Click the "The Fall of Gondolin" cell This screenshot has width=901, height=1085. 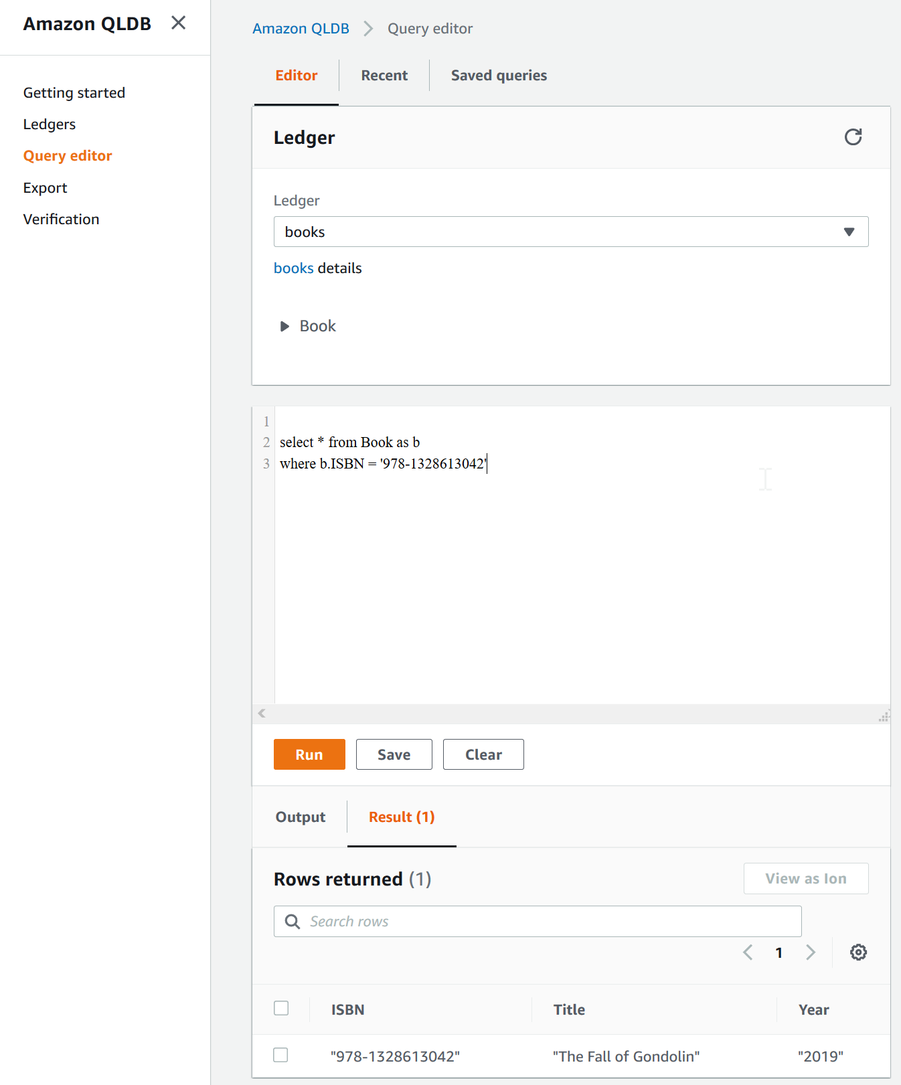coord(626,1056)
